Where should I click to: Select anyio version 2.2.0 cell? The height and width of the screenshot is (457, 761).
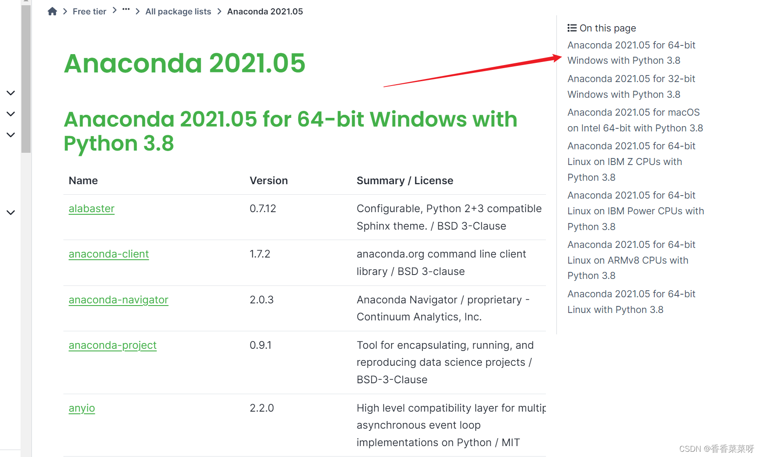[261, 408]
